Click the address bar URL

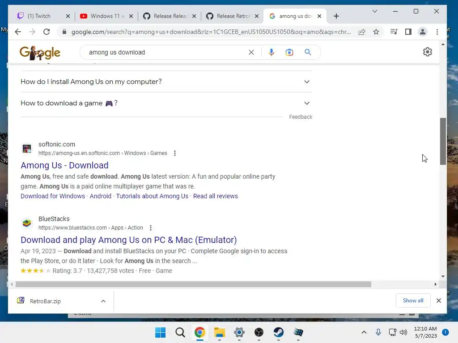211,32
